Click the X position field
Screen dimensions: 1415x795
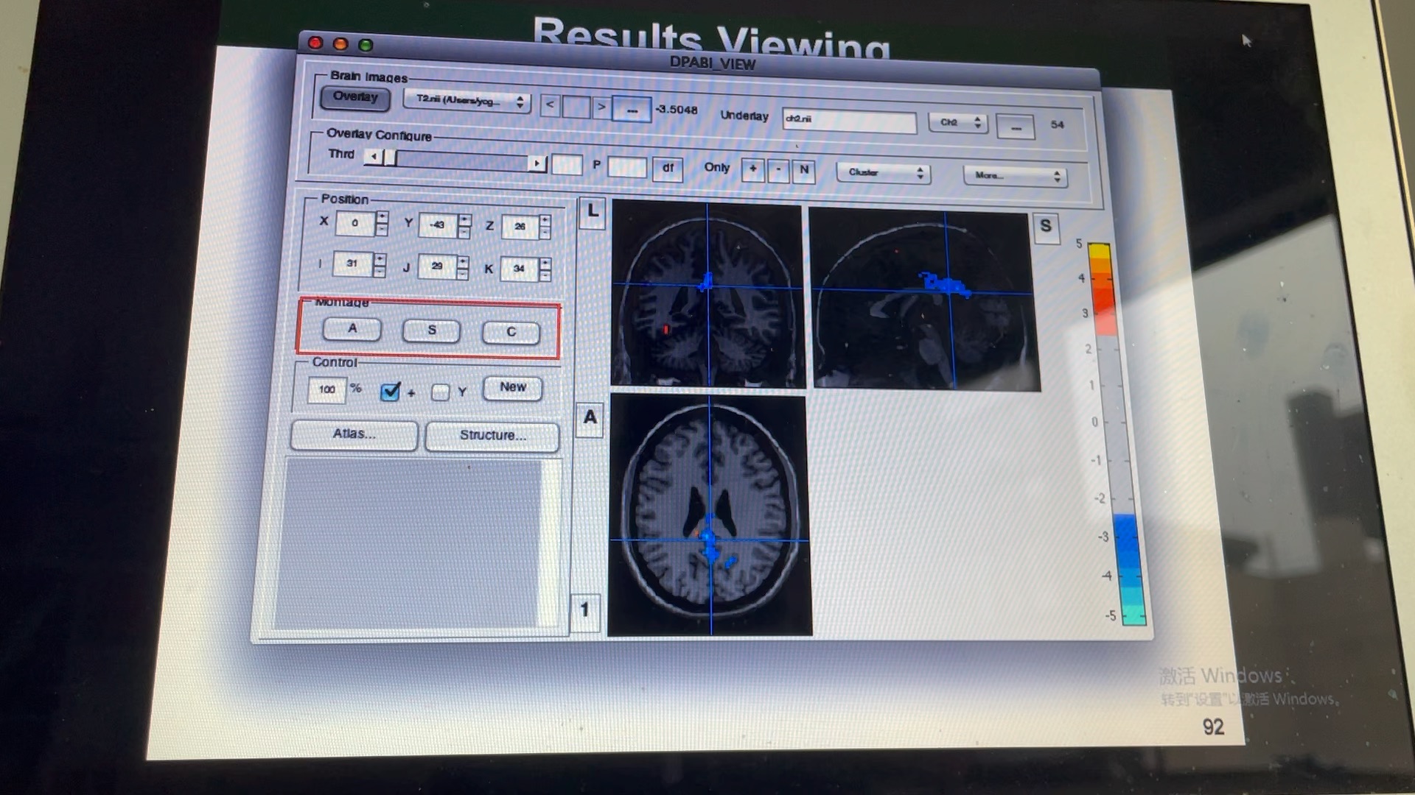pyautogui.click(x=355, y=223)
